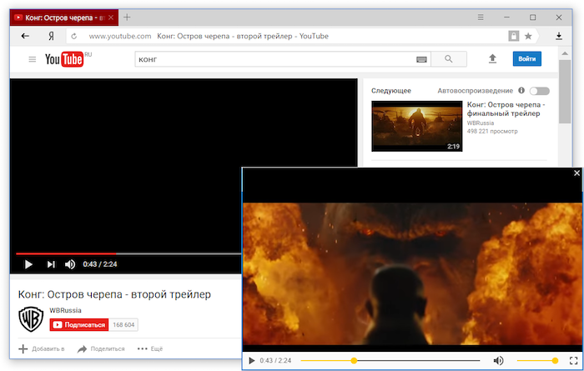
Task: Click the 168 604 subscriber count
Action: click(x=123, y=325)
